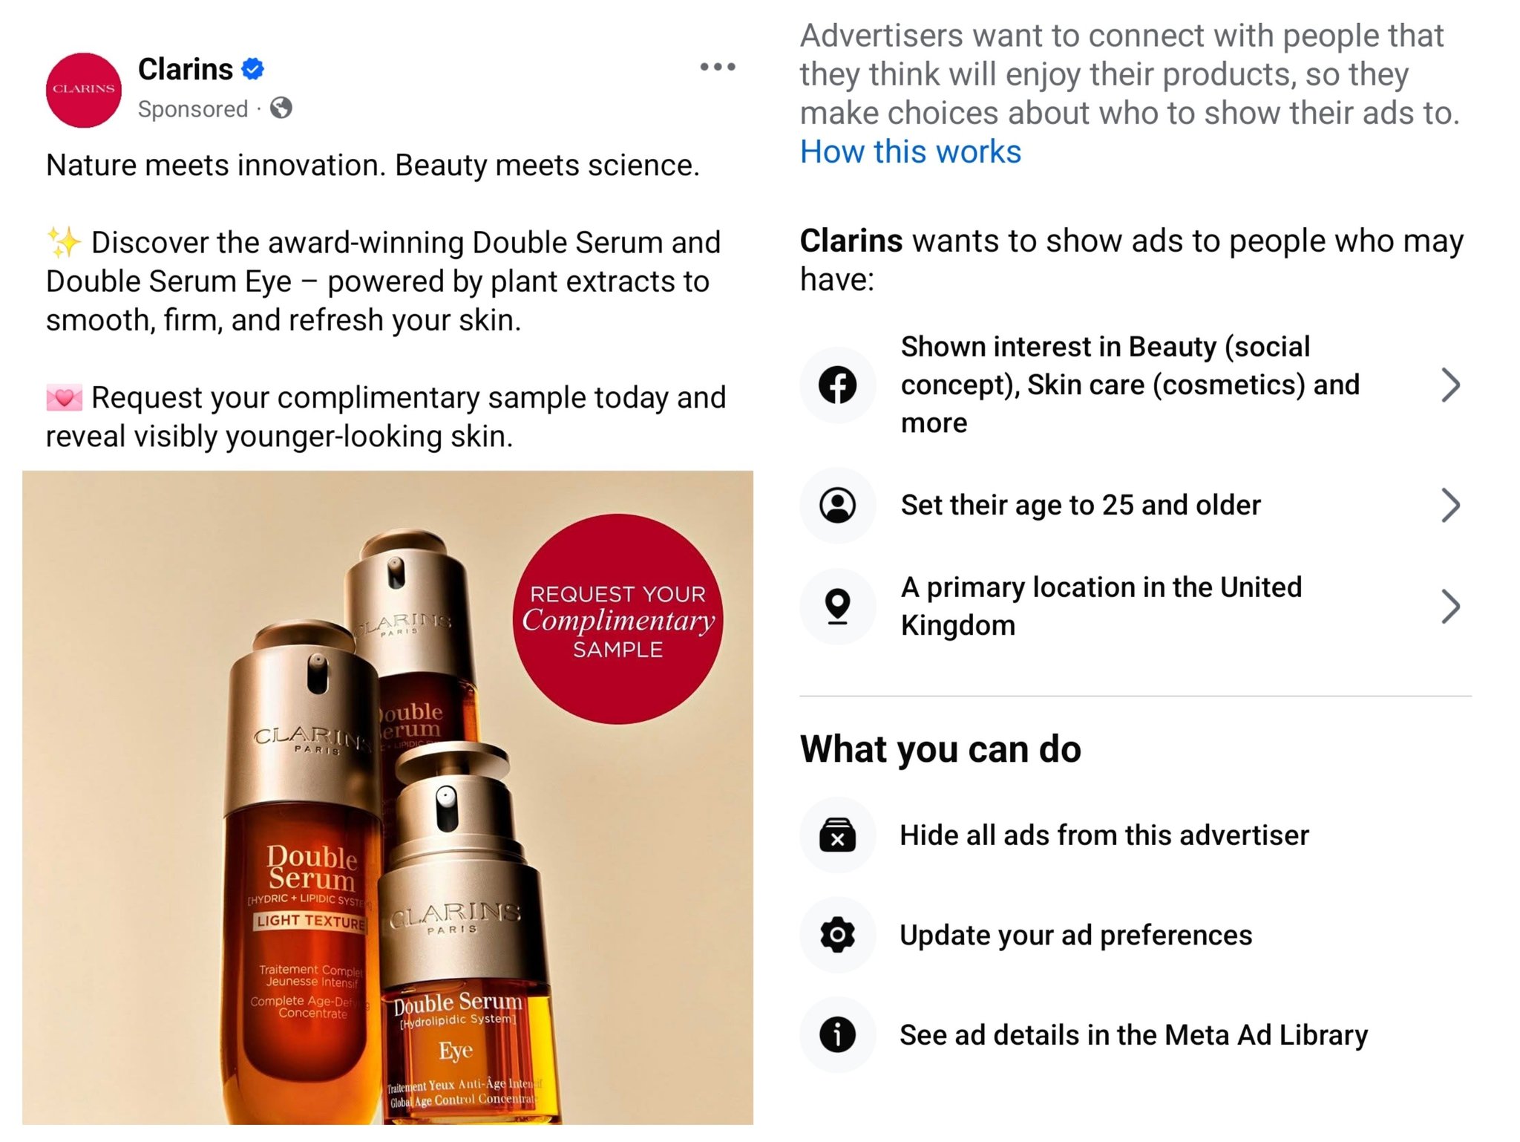Viewport: 1520px width, 1142px height.
Task: Select Hide all ads from this advertiser
Action: 1104,835
